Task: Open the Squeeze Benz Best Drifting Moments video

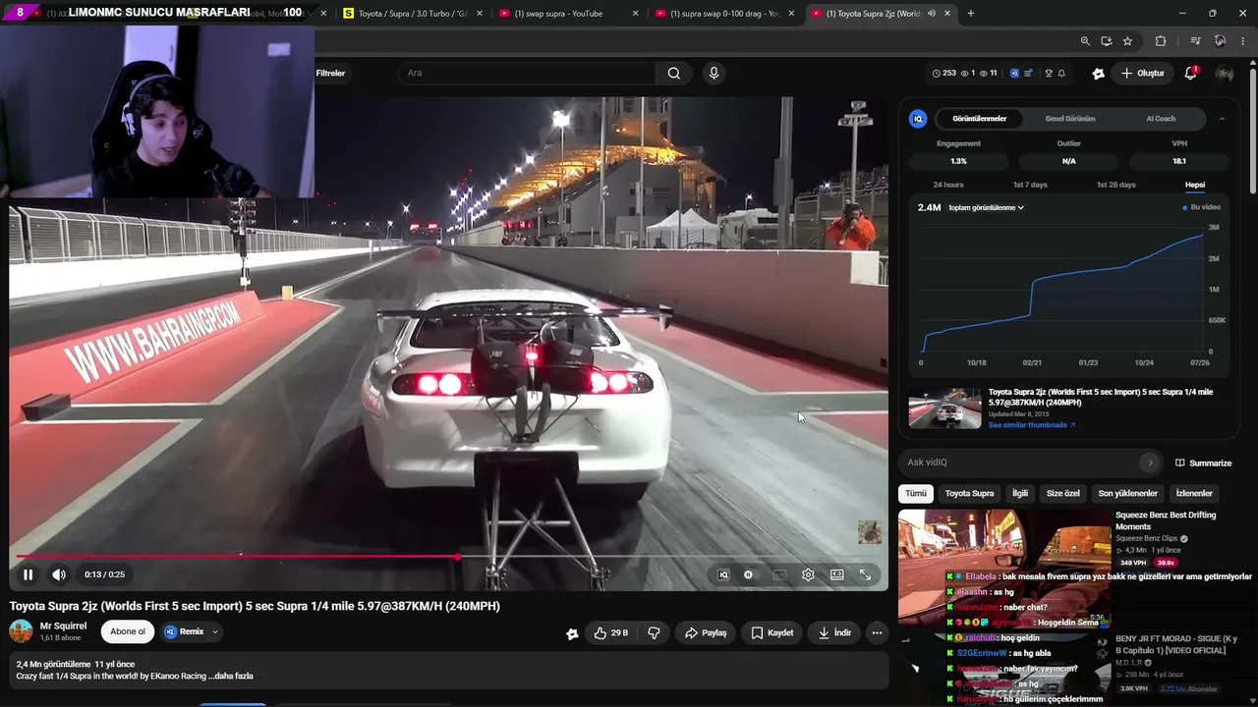Action: point(1166,520)
